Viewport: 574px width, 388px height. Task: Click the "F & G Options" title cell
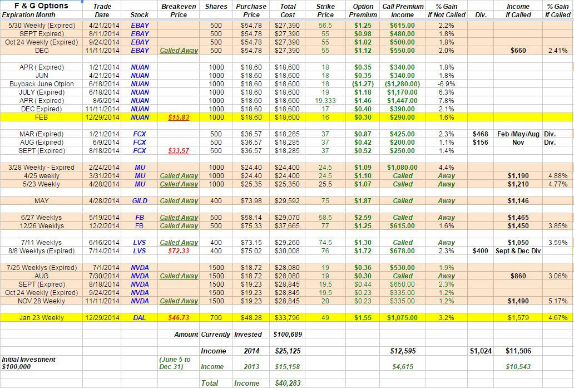[x=41, y=6]
